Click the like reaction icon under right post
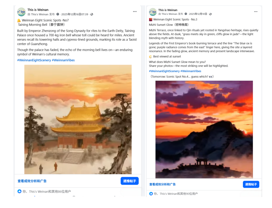This screenshot has height=208, width=272. click(151, 194)
